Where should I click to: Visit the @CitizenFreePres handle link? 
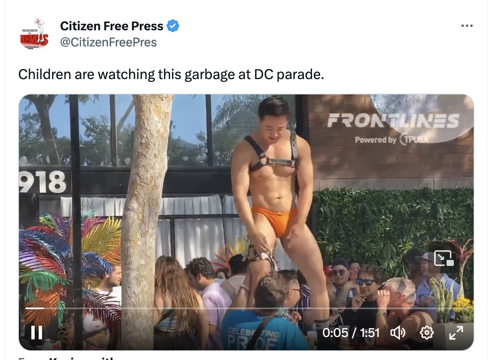(x=108, y=42)
